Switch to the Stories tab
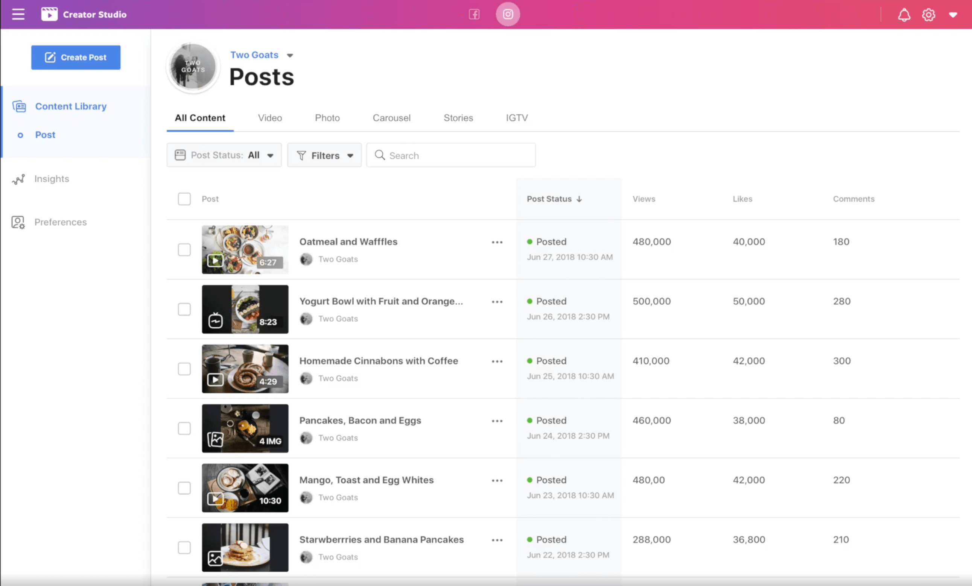Image resolution: width=972 pixels, height=586 pixels. [x=458, y=118]
